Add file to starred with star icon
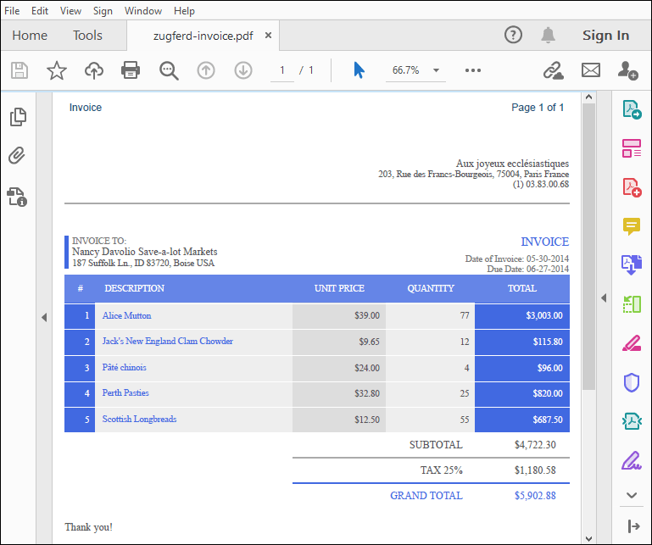 pos(57,70)
